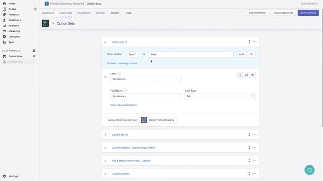Open the Customers person icon

4,20
